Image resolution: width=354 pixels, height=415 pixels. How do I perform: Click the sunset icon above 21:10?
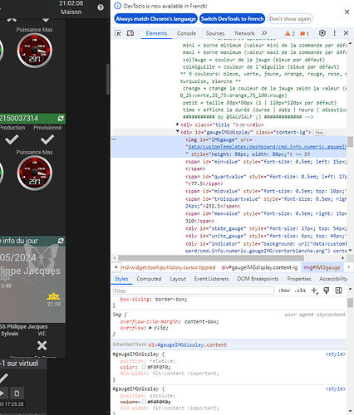pyautogui.click(x=53, y=296)
